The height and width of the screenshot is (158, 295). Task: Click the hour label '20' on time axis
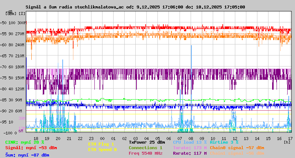58,139
